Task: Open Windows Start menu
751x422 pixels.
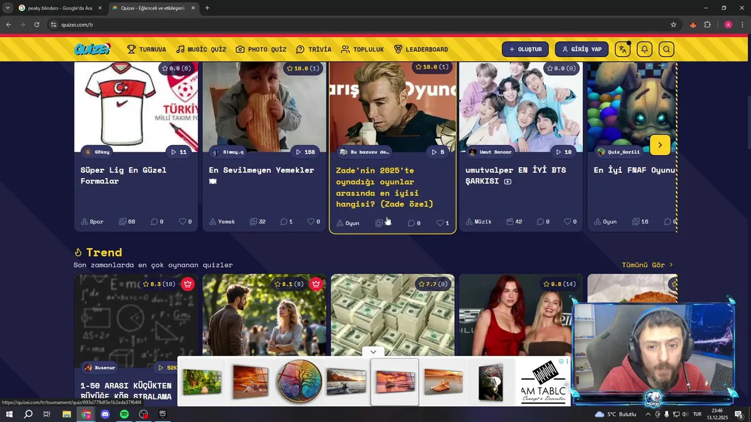Action: click(9, 414)
